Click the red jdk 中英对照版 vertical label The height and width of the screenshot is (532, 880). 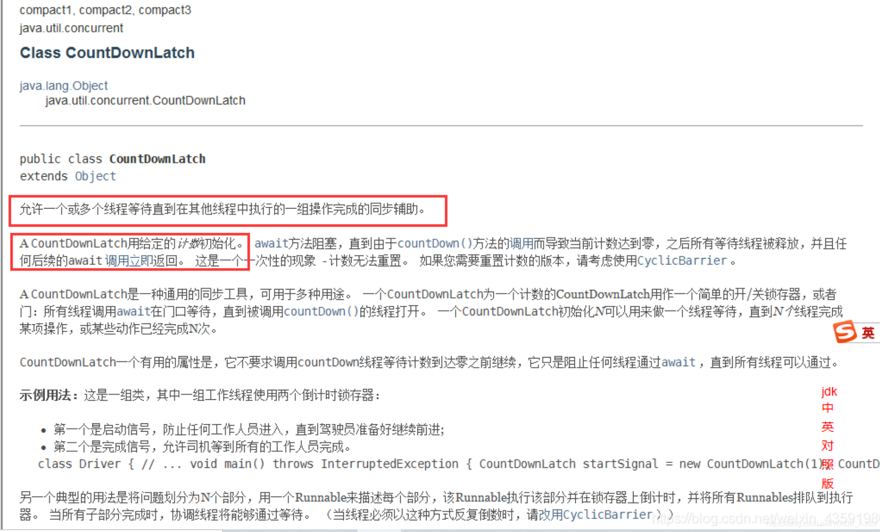click(x=829, y=437)
